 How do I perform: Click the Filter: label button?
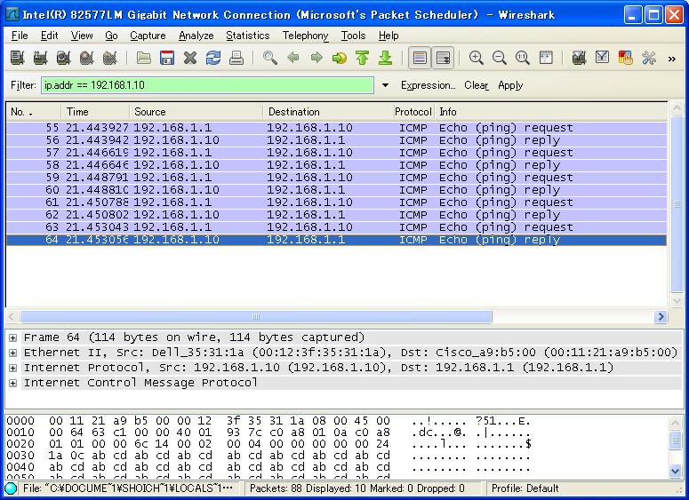pyautogui.click(x=23, y=85)
